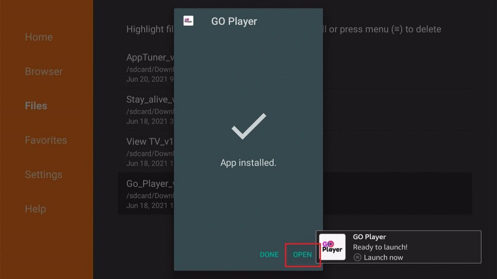This screenshot has height=279, width=497.
Task: Click the OPEN button in install dialog
Action: (302, 255)
